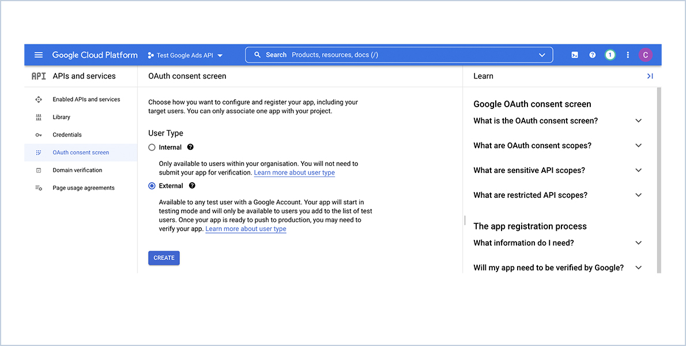Select the Internal user type radio button
Image resolution: width=686 pixels, height=346 pixels.
click(150, 147)
